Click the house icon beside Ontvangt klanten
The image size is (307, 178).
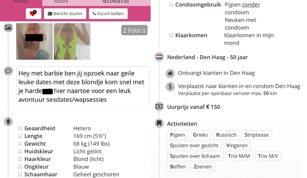(170, 73)
